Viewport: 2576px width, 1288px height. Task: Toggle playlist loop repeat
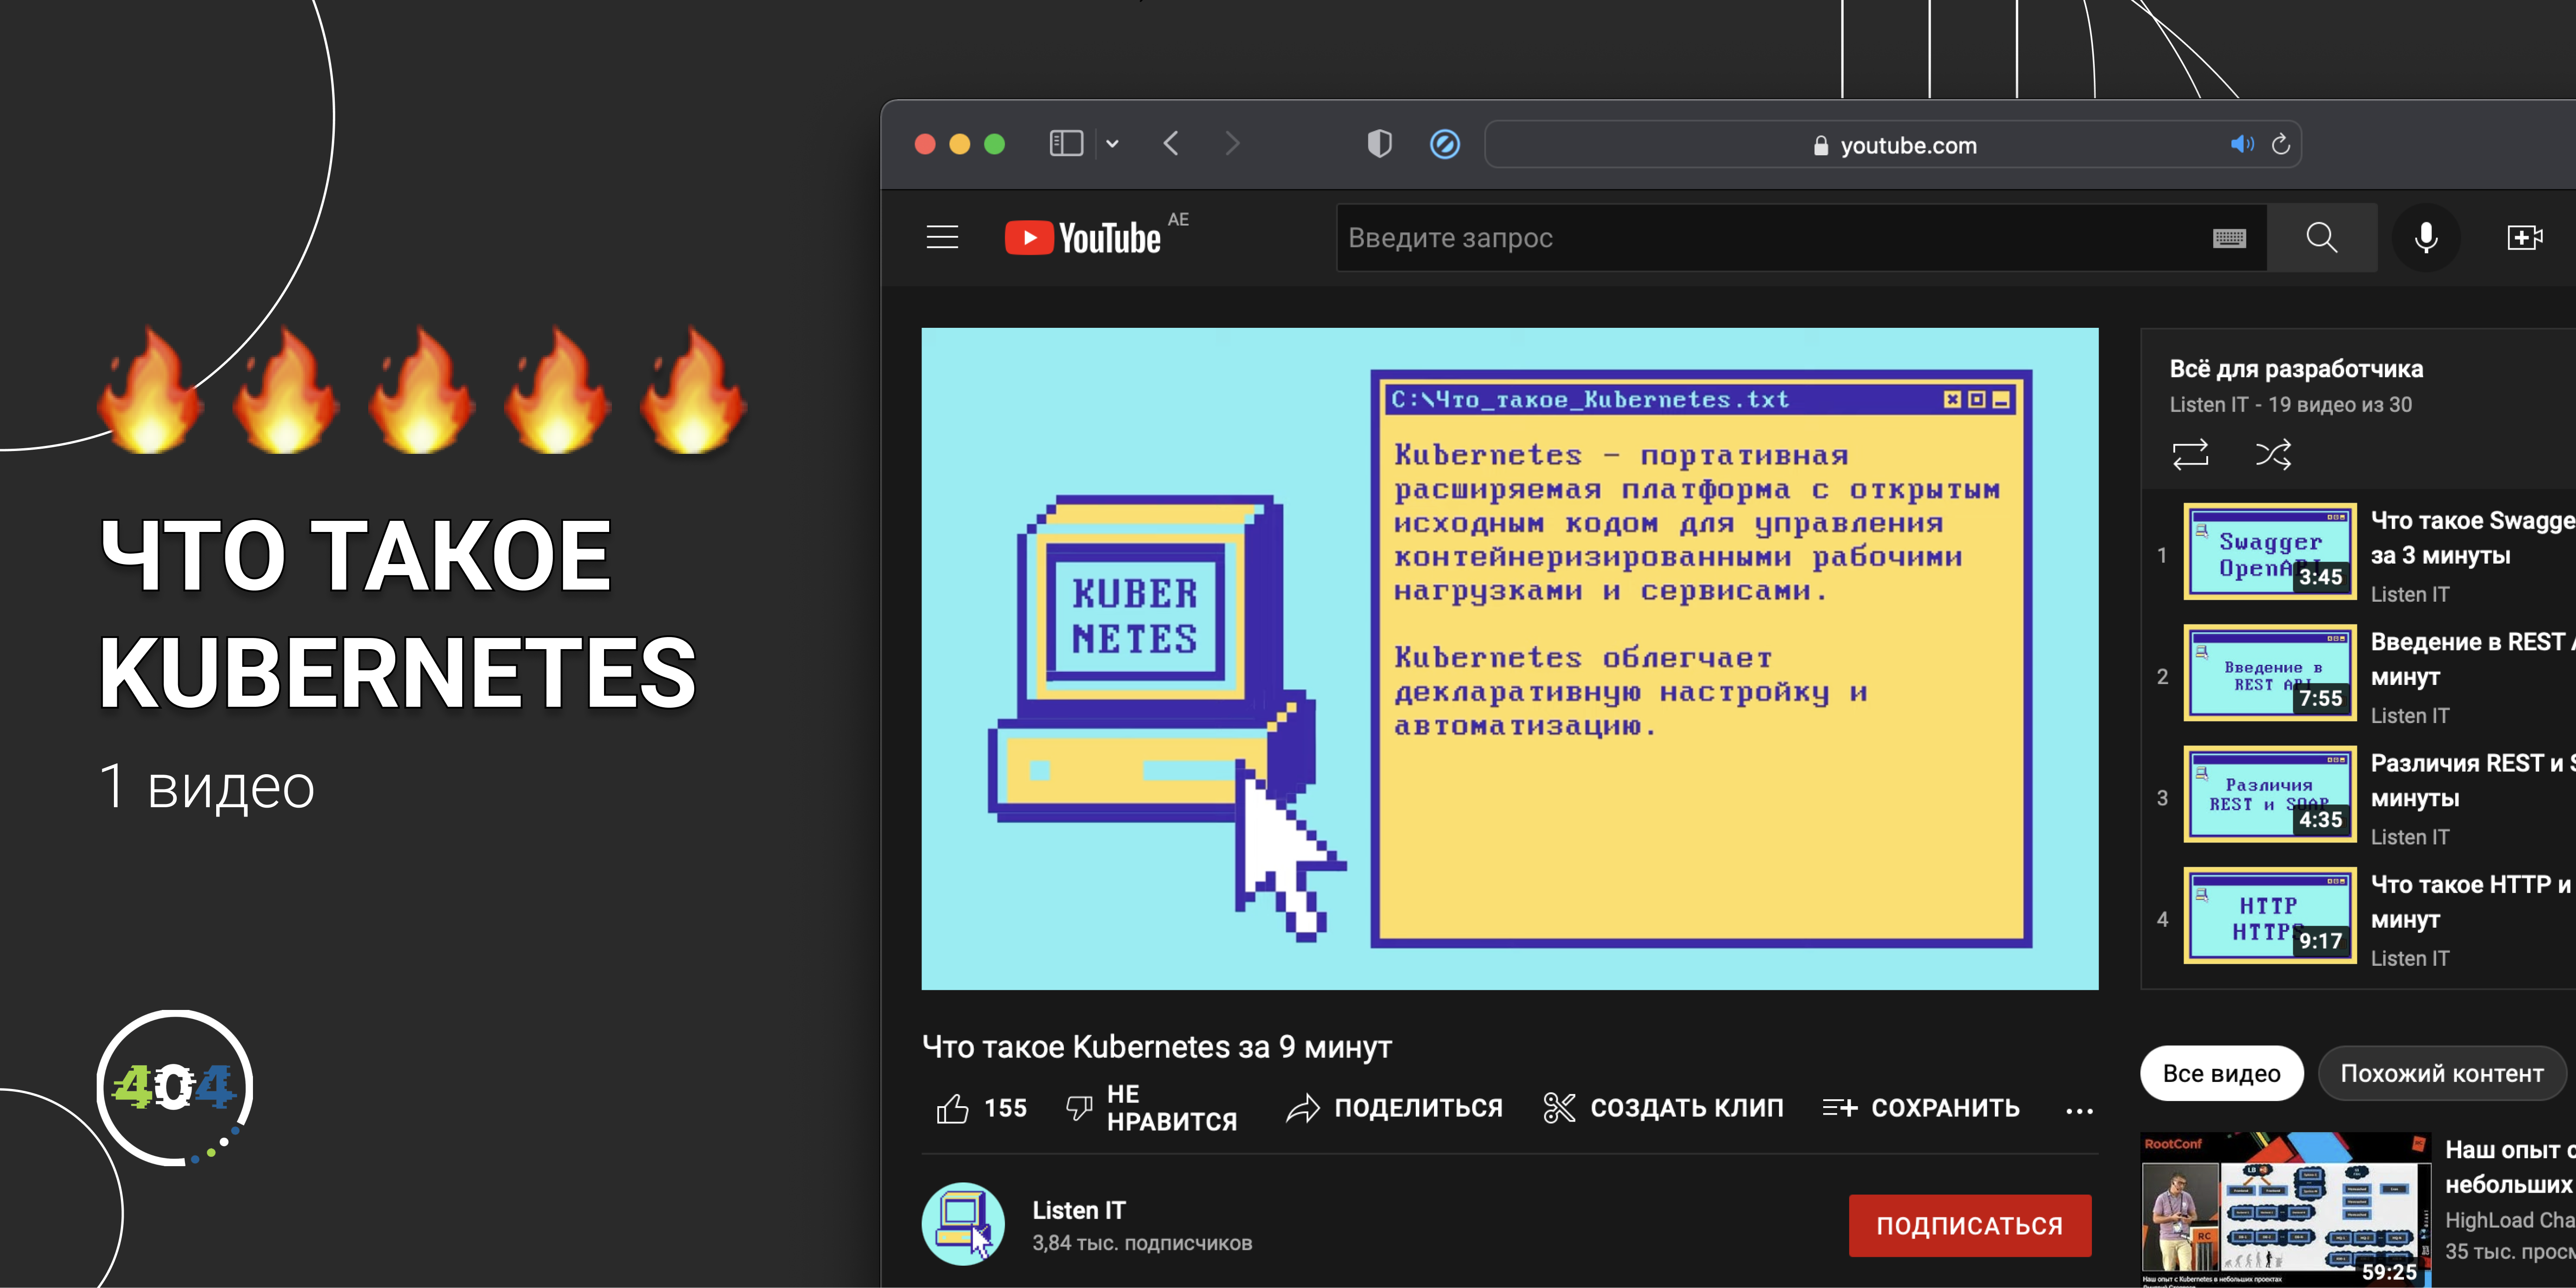click(2190, 455)
